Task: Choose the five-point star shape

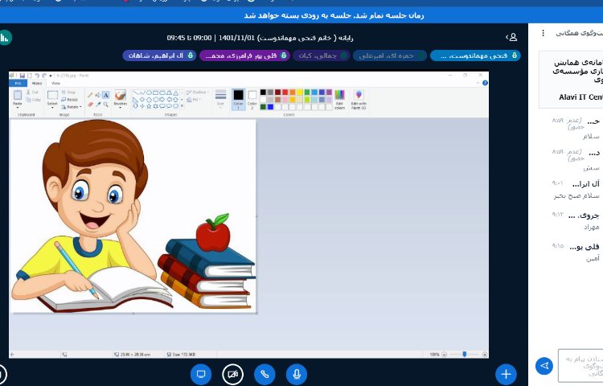Action: pyautogui.click(x=149, y=106)
